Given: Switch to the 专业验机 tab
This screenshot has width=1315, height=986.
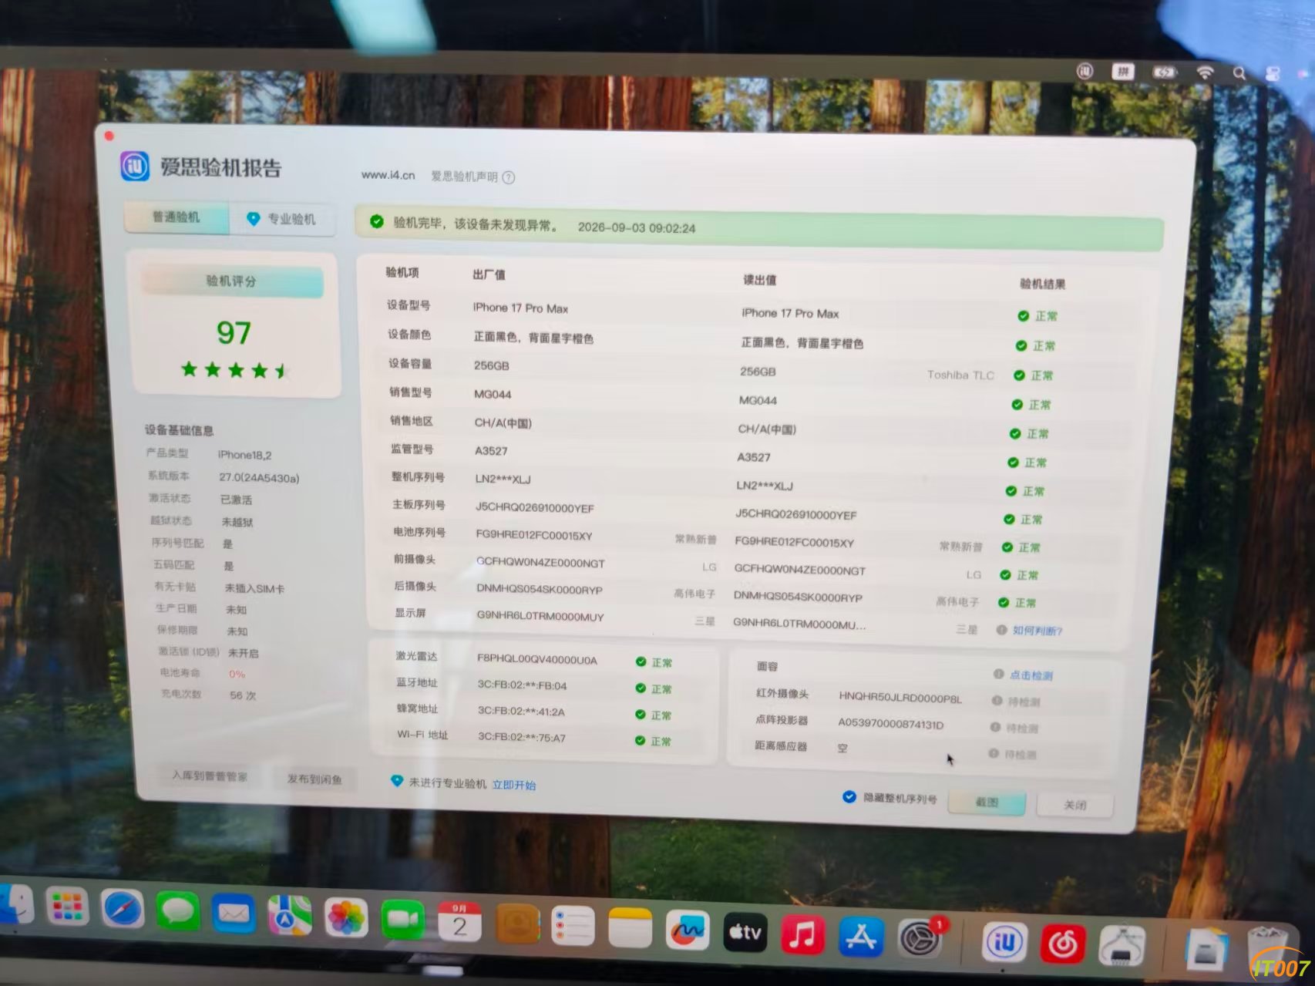Looking at the screenshot, I should 282,219.
